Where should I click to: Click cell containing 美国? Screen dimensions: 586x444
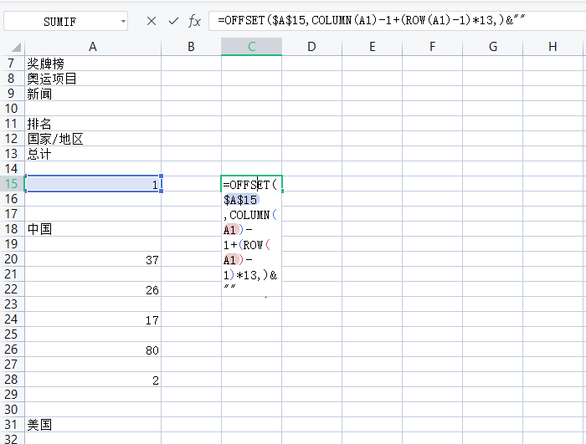(x=93, y=425)
